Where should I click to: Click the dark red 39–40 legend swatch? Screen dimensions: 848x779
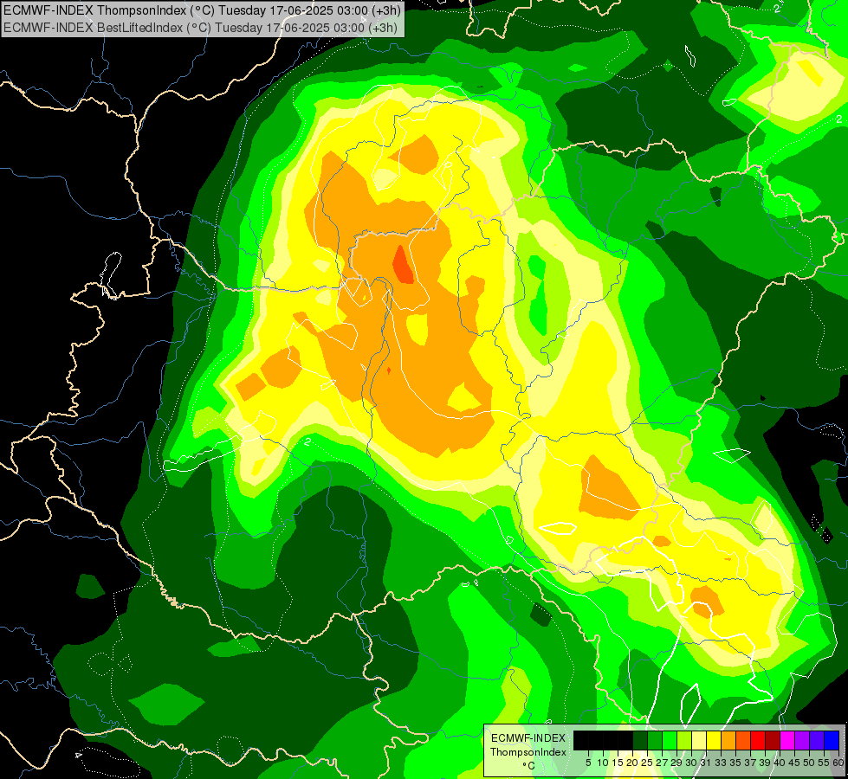coord(773,740)
